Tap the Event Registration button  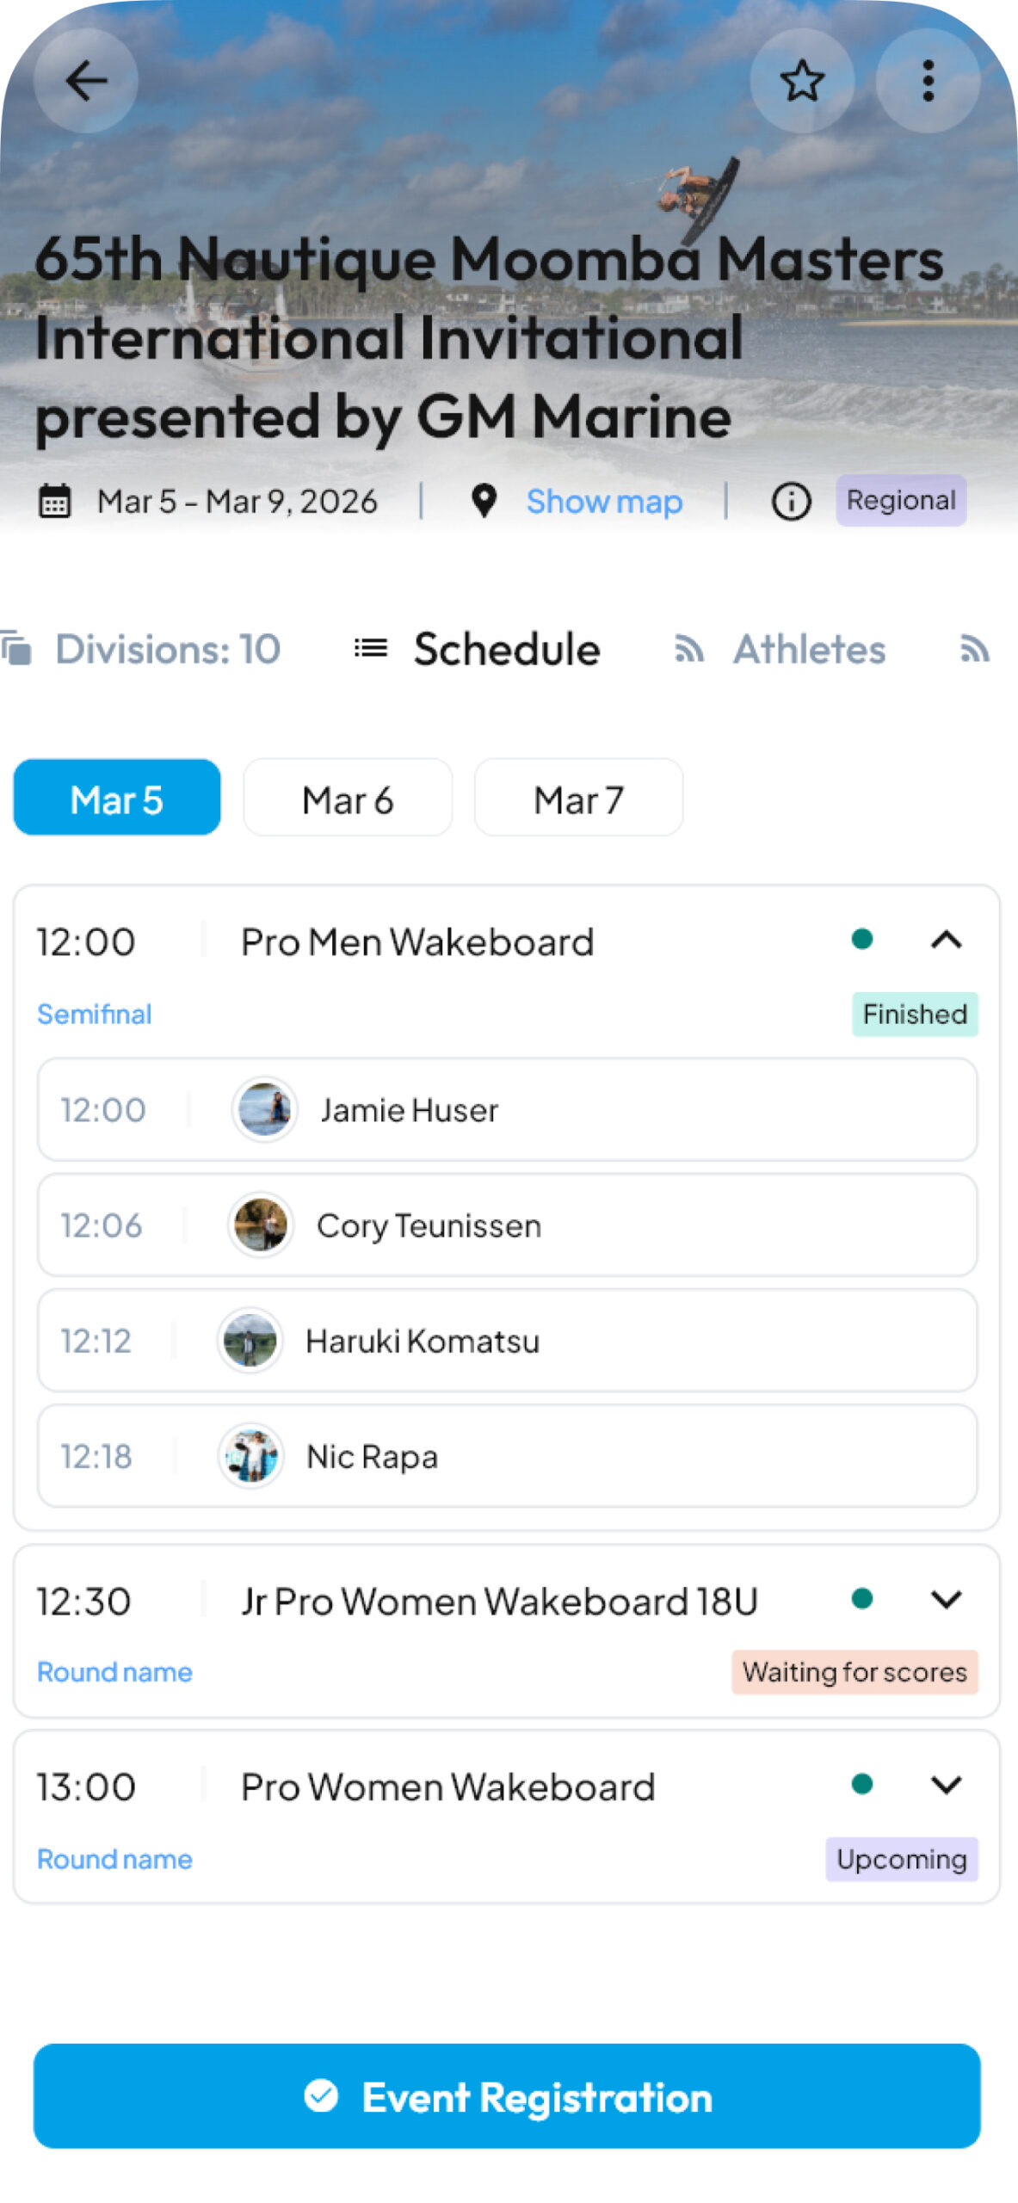[x=507, y=2096]
